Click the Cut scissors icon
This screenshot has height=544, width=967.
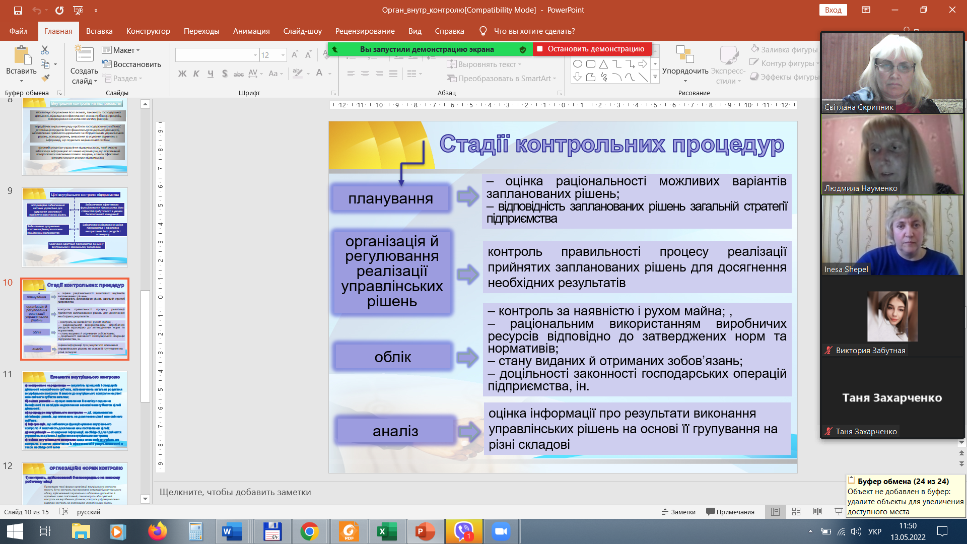[45, 50]
